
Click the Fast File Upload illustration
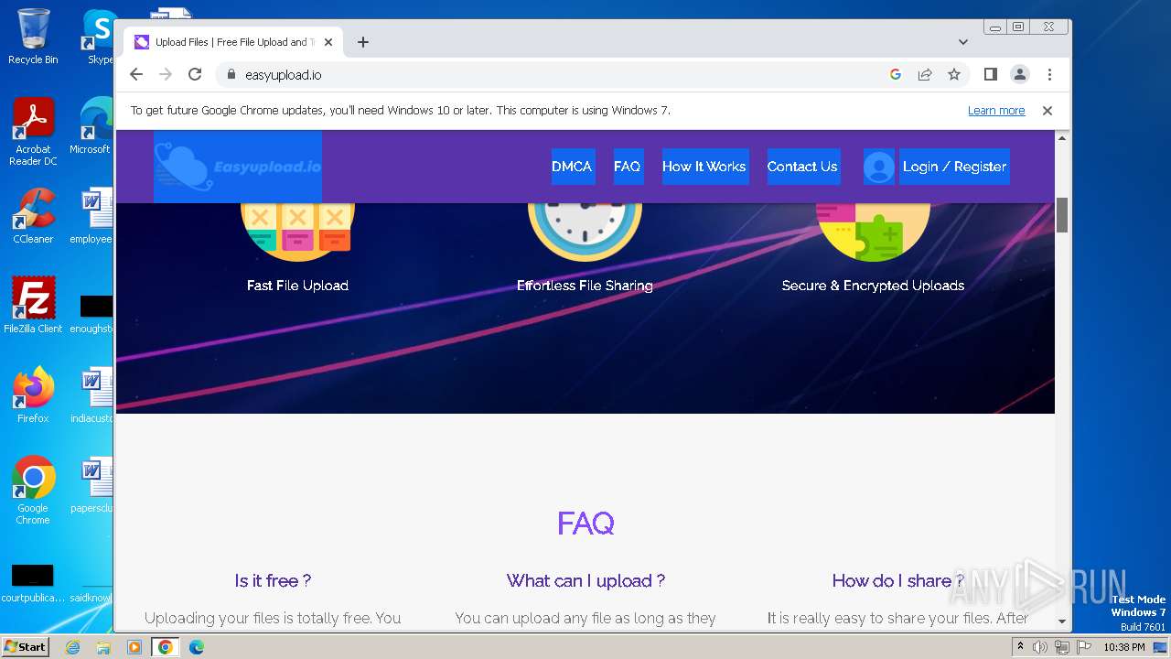[x=297, y=231]
